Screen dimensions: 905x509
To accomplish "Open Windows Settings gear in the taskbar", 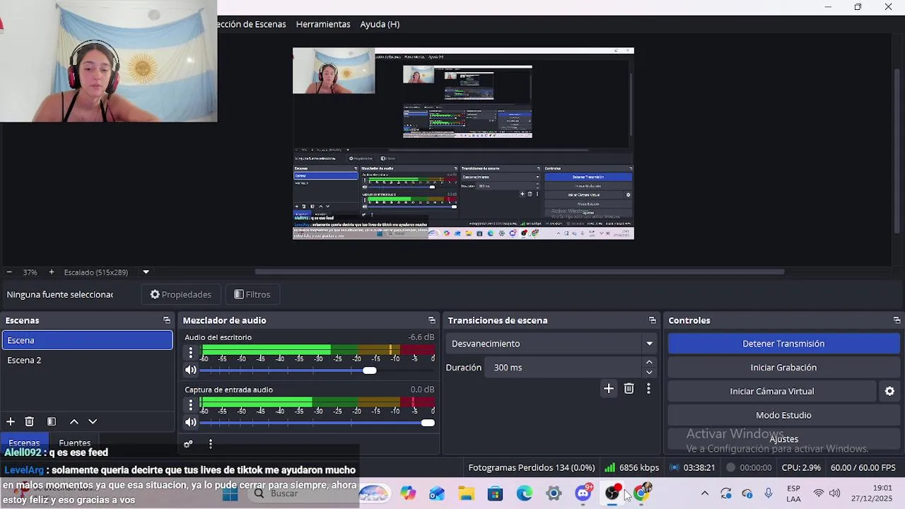I will coord(554,493).
